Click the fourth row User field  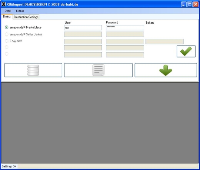point(83,48)
